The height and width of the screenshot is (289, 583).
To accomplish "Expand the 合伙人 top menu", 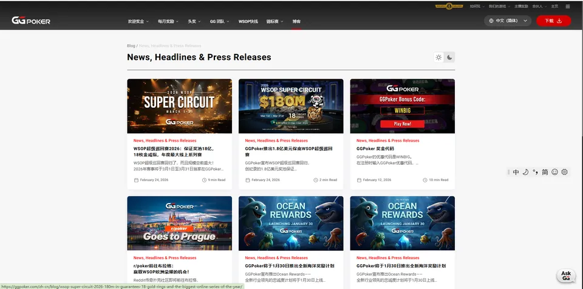I will coord(539,6).
